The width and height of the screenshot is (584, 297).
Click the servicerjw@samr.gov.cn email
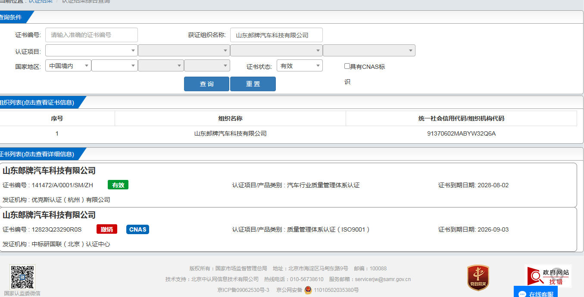tap(383, 279)
